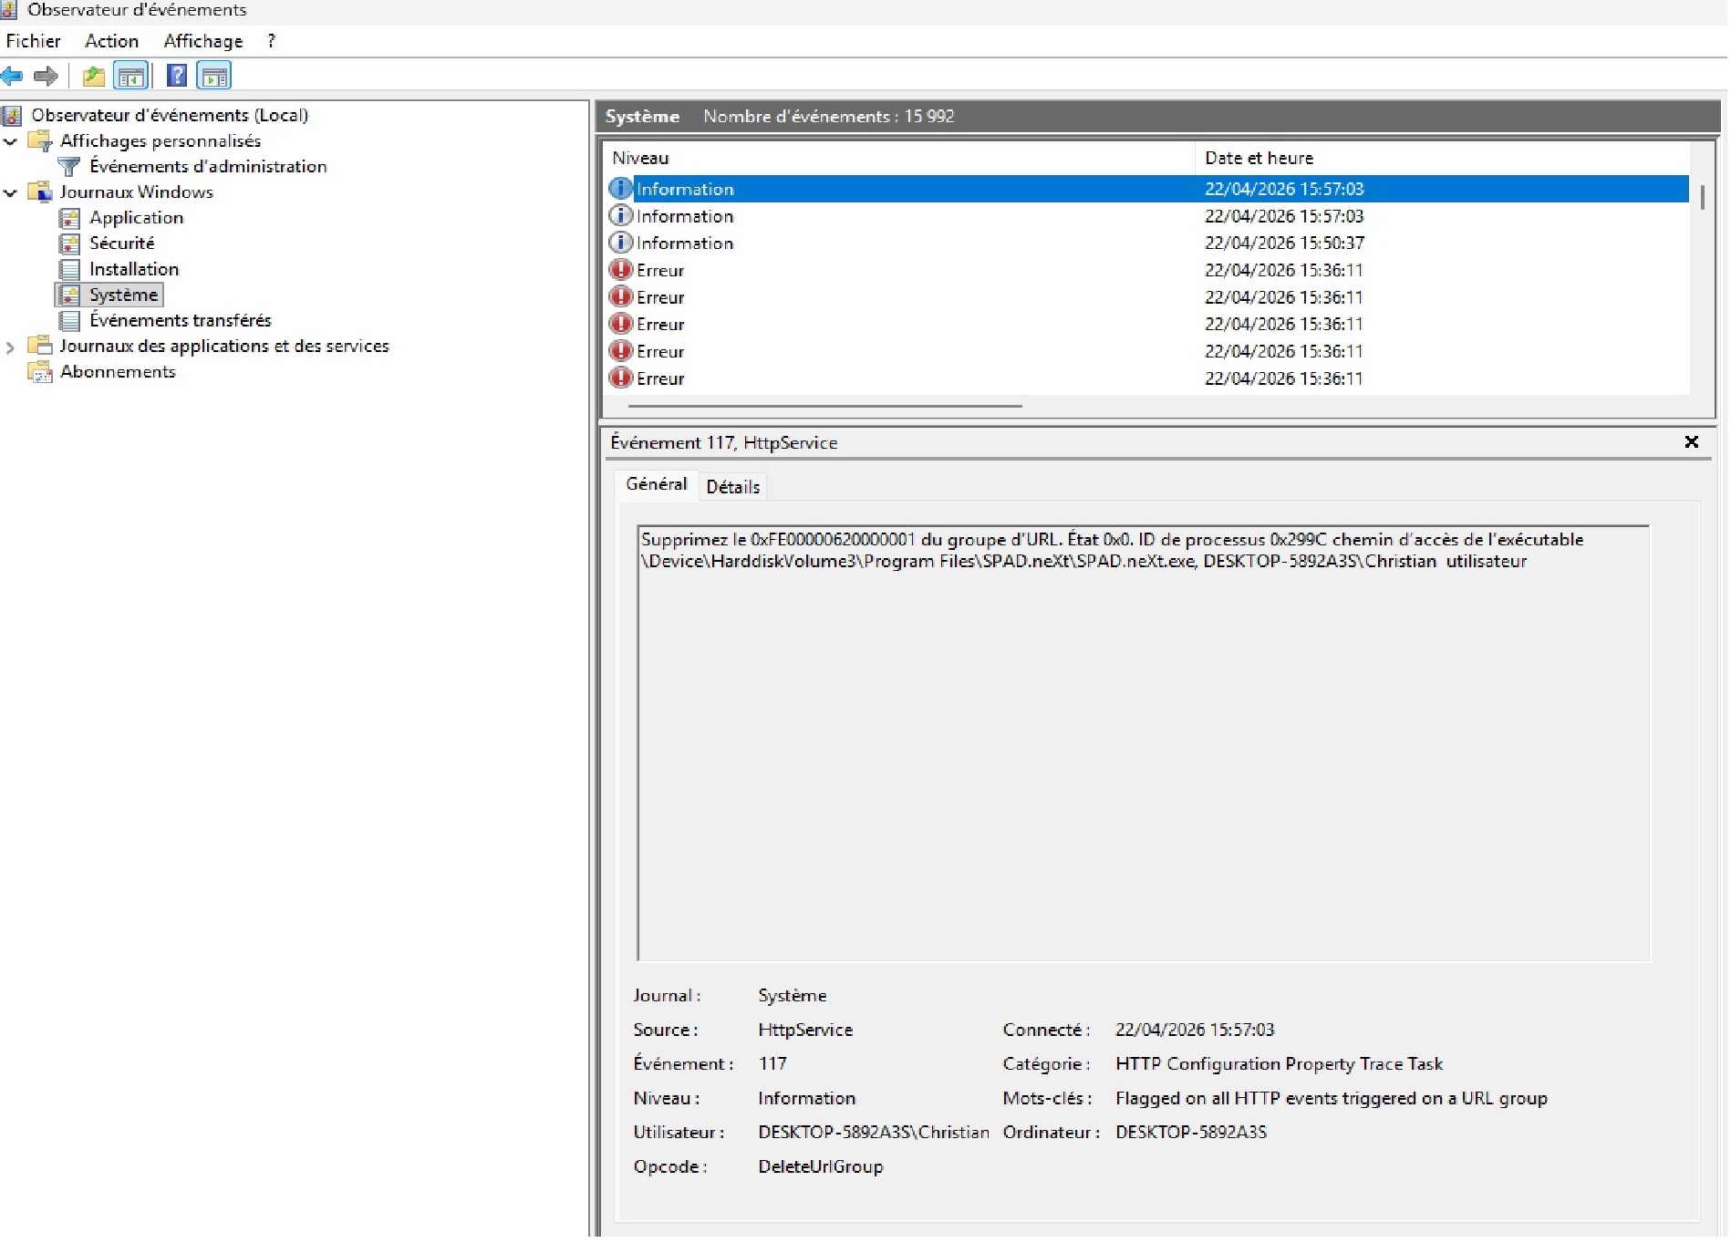Click the blue Back arrow in toolbar
The image size is (1731, 1243).
(x=13, y=77)
